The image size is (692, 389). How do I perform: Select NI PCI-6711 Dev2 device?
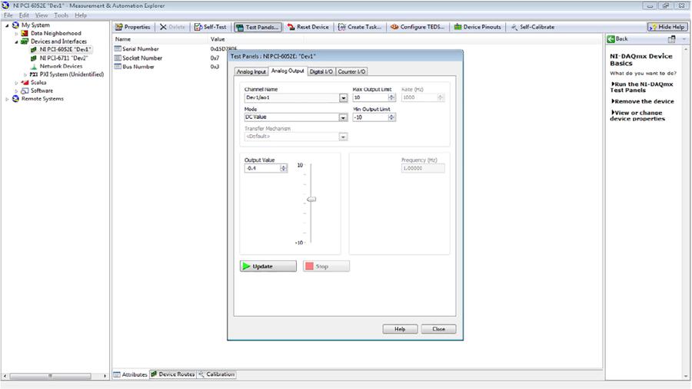click(x=64, y=58)
